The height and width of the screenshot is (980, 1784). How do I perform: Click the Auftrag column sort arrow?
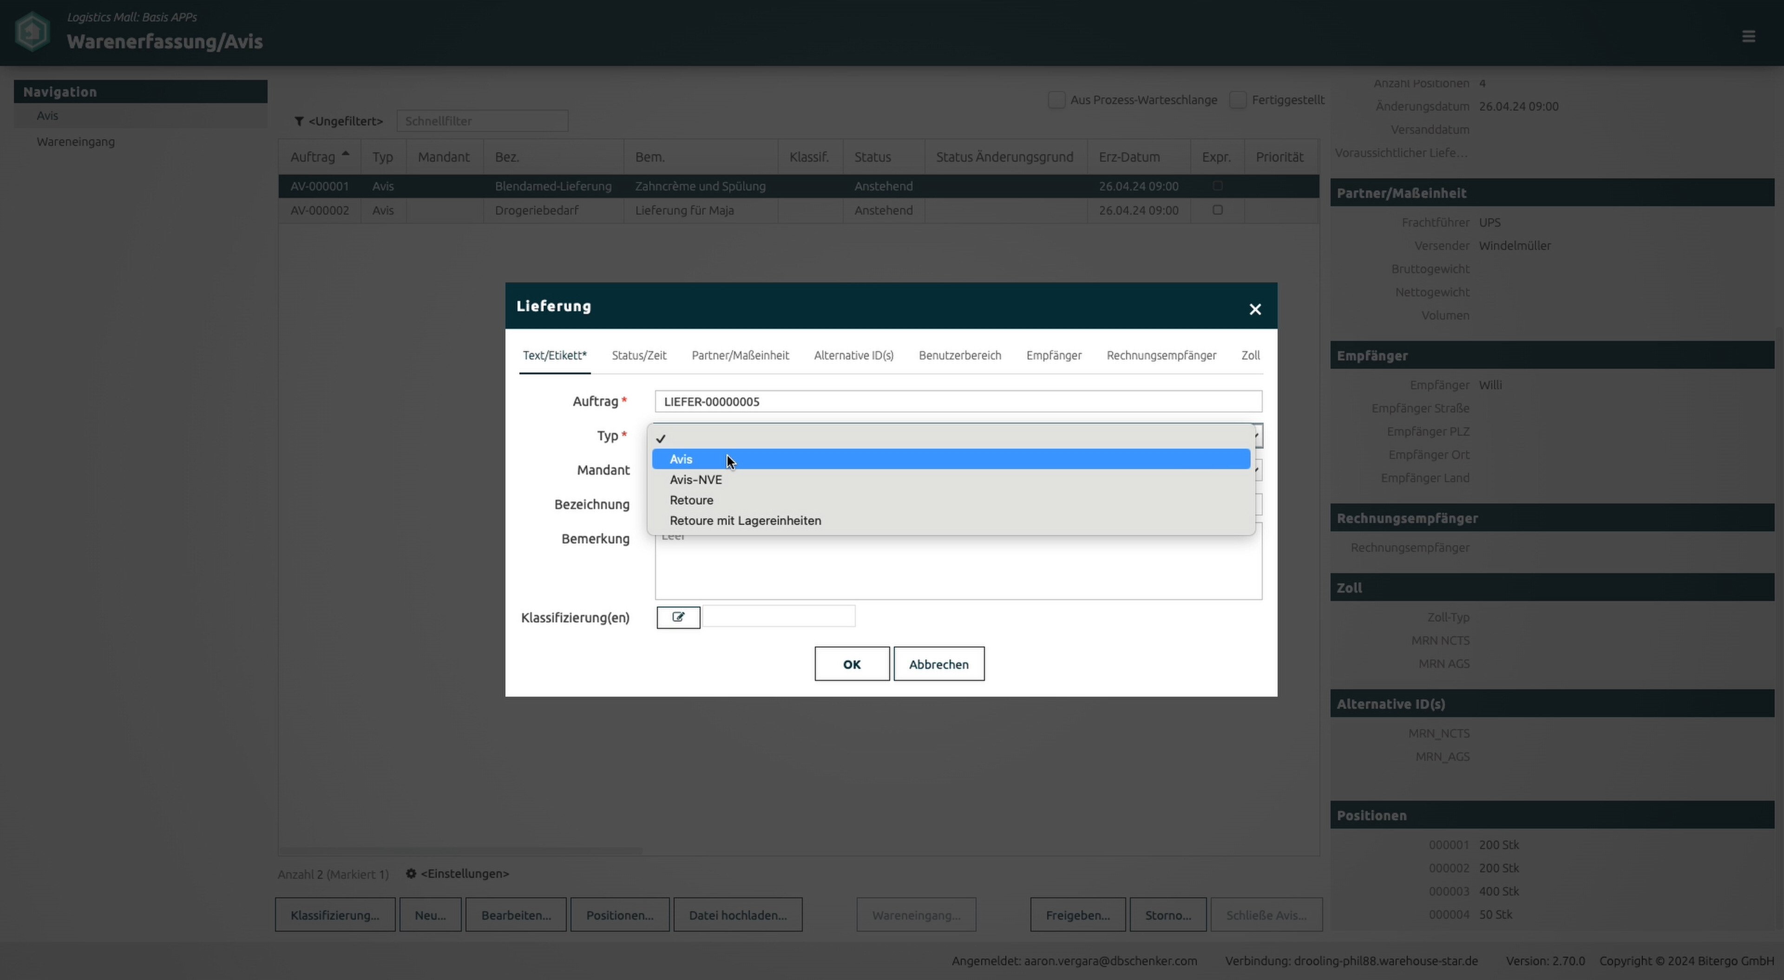pos(346,153)
